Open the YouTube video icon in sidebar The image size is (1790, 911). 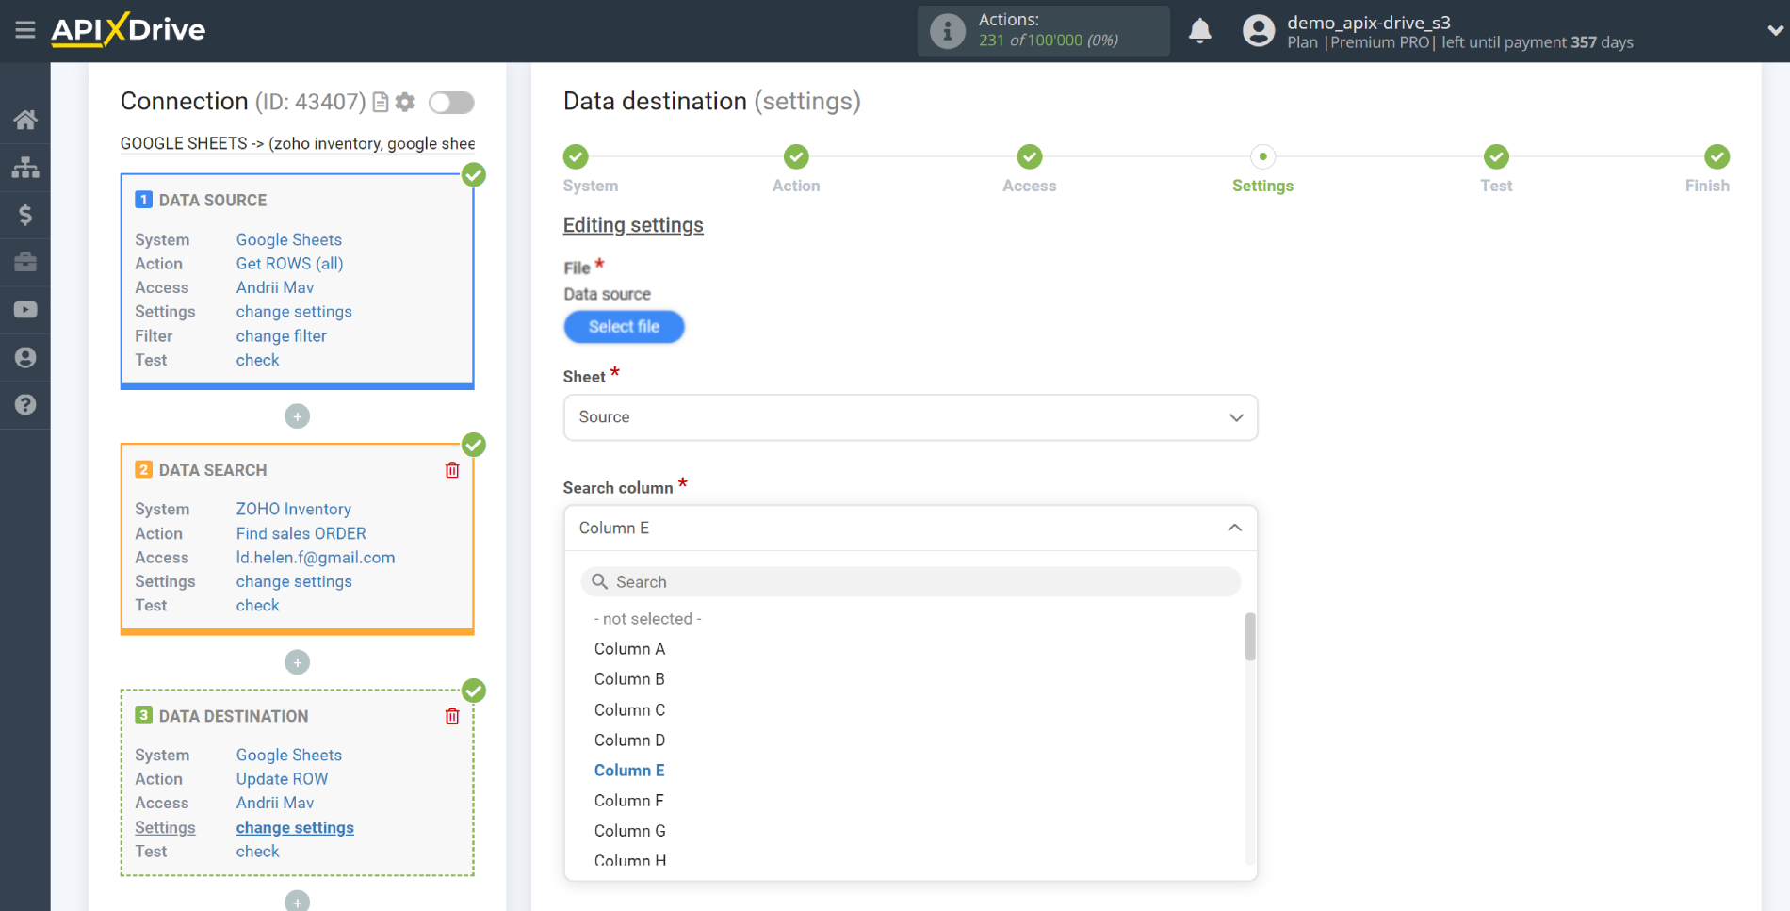tap(25, 310)
